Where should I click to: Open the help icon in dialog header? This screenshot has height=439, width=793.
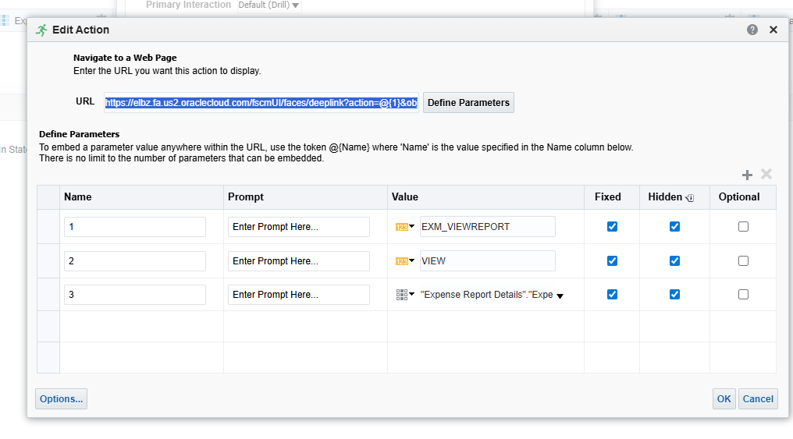tap(752, 30)
